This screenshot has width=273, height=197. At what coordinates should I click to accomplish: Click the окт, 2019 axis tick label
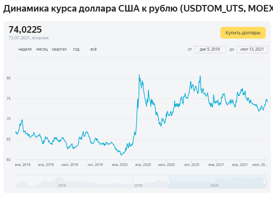click(x=95, y=165)
